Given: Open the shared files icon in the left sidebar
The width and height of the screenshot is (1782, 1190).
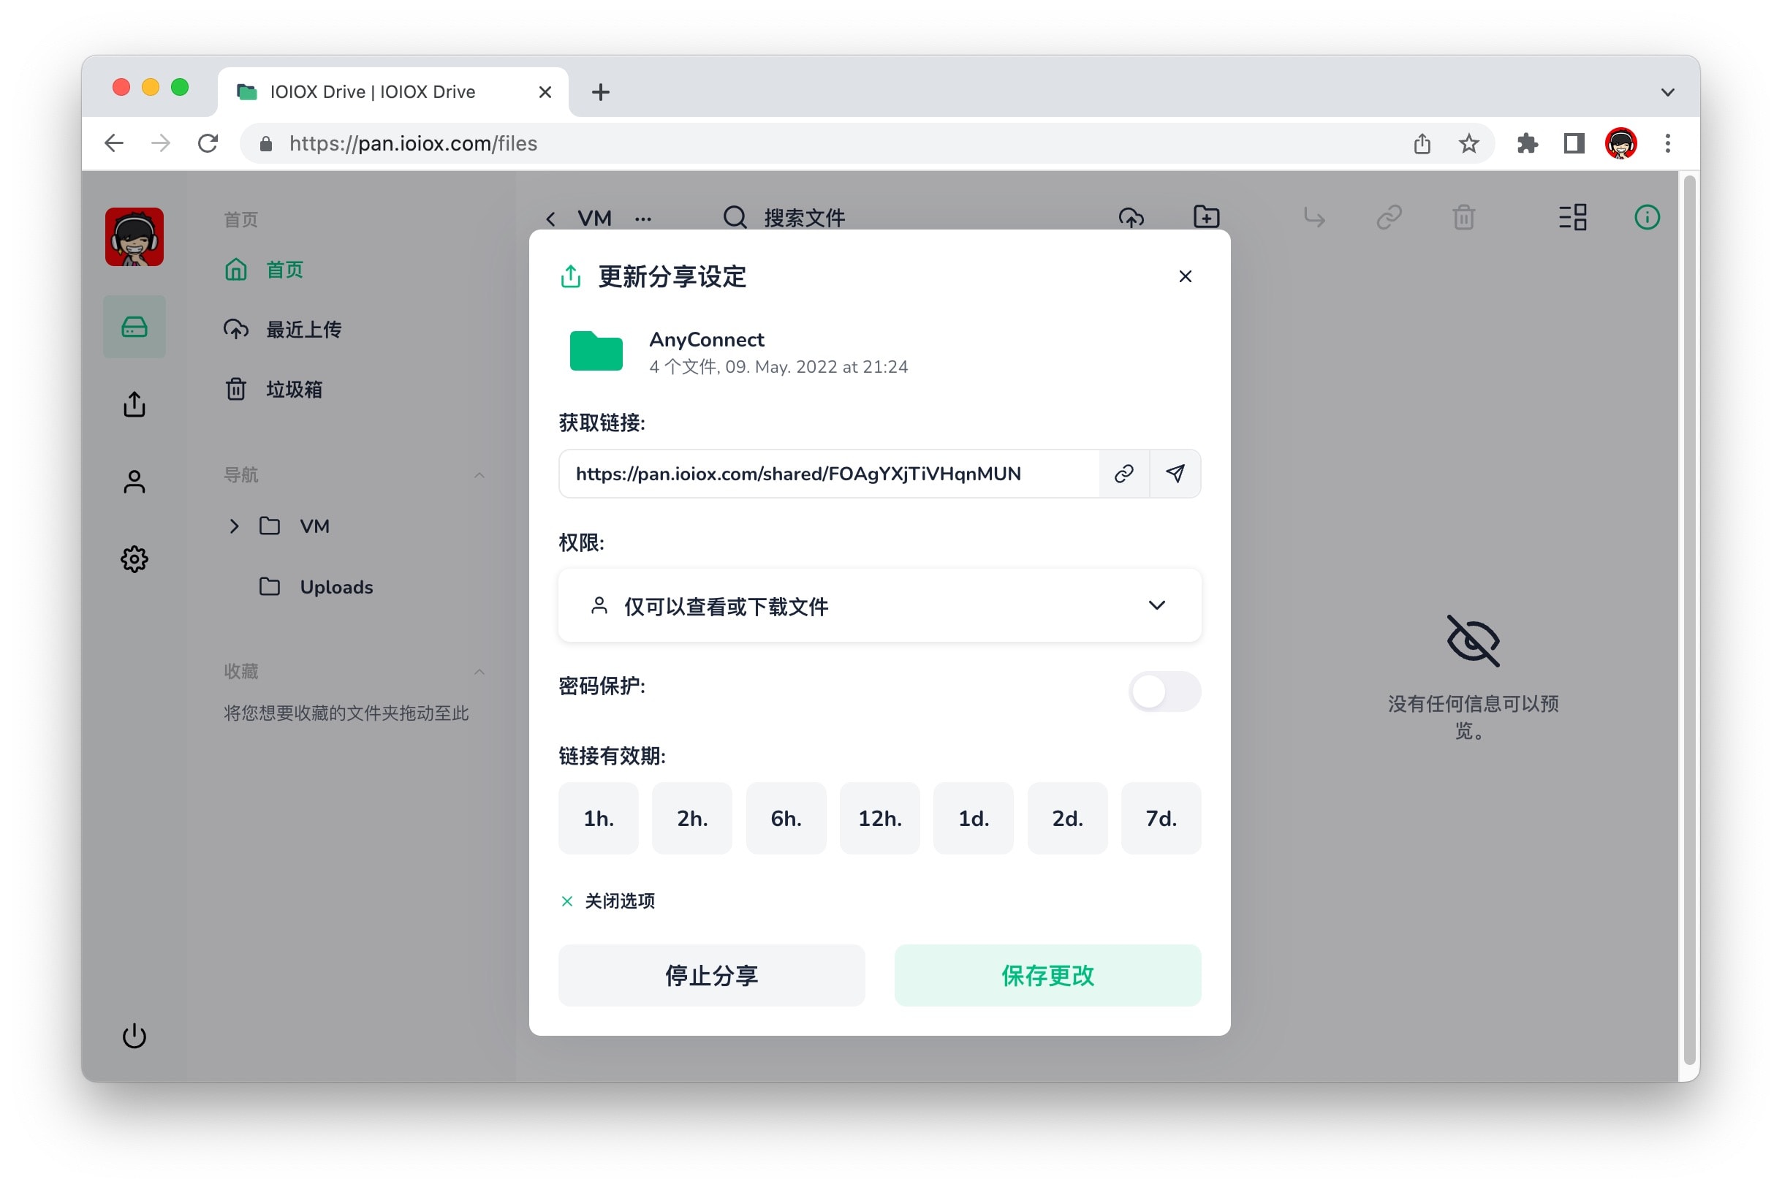Looking at the screenshot, I should pyautogui.click(x=134, y=404).
